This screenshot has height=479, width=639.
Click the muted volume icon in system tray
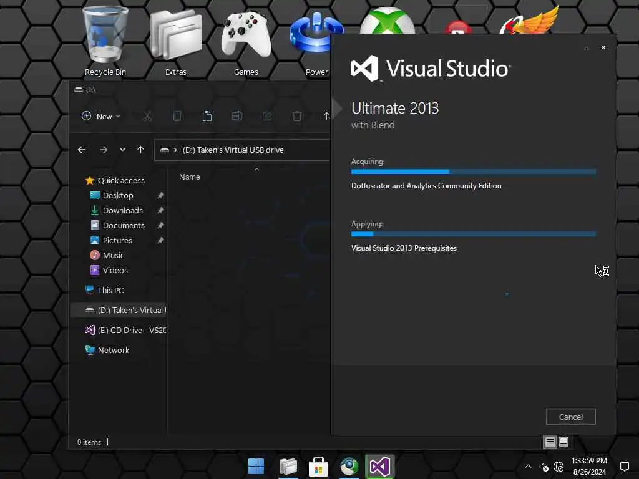(x=544, y=467)
